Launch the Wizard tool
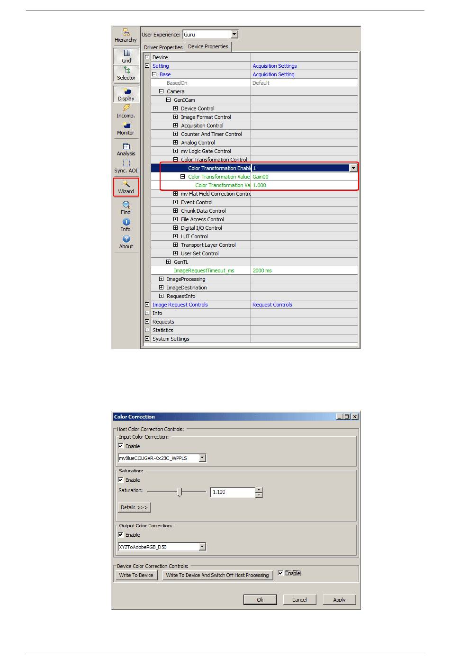Screen dimensions: 450x667 click(x=126, y=187)
